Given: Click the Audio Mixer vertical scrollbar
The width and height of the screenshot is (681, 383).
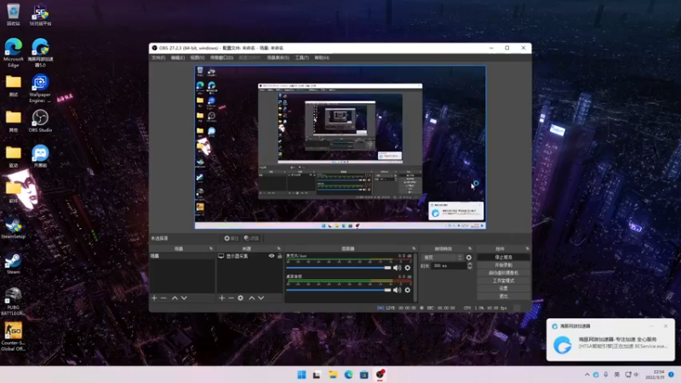Looking at the screenshot, I should [415, 277].
